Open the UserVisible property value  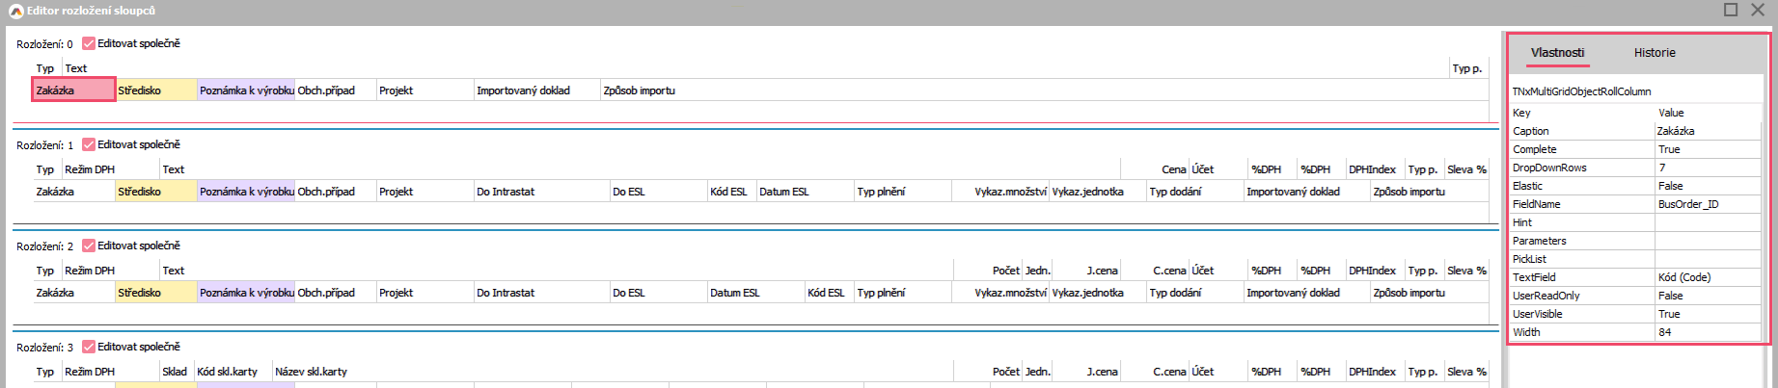click(1708, 314)
